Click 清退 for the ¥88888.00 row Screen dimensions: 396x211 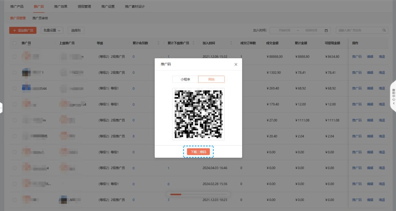click(x=382, y=57)
